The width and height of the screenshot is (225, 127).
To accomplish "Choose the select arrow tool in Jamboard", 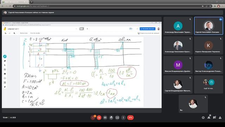I will [5, 65].
